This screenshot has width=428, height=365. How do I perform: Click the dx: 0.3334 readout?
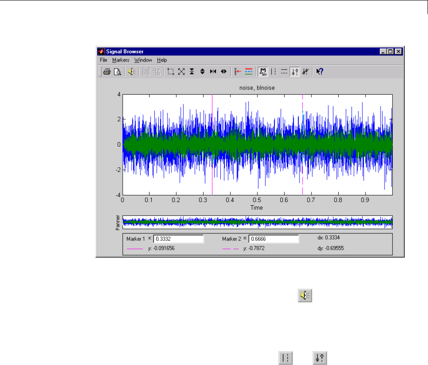(329, 238)
